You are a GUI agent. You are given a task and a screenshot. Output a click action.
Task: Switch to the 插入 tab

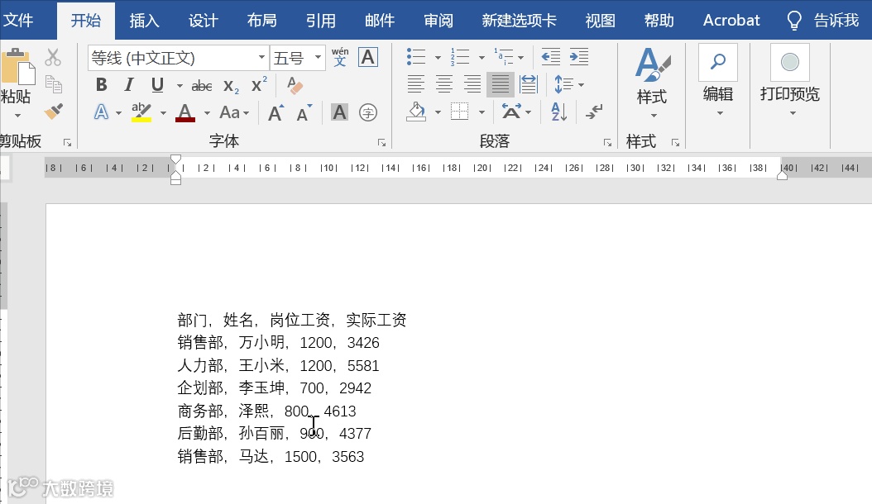[x=145, y=21]
